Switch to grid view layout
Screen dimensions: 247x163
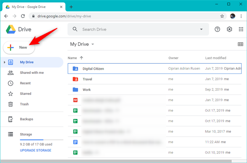pos(241,44)
